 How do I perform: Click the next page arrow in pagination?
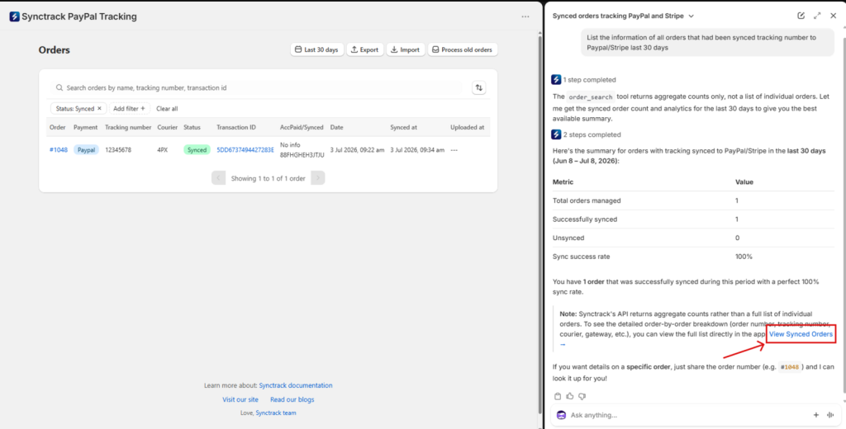(x=318, y=178)
